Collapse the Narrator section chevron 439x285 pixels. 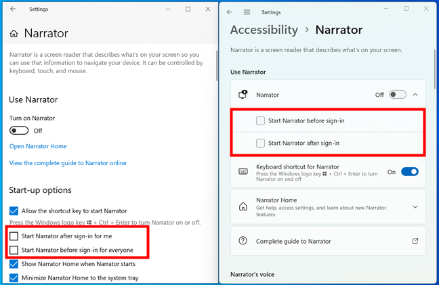[415, 95]
